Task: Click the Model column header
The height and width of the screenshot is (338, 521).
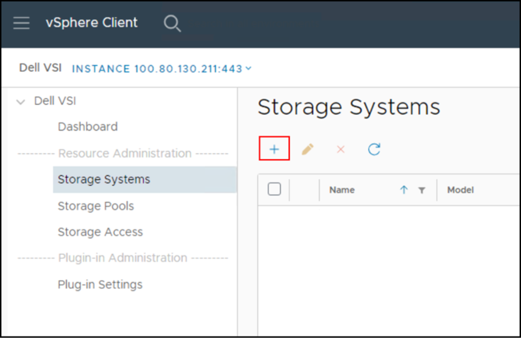Action: coord(460,190)
